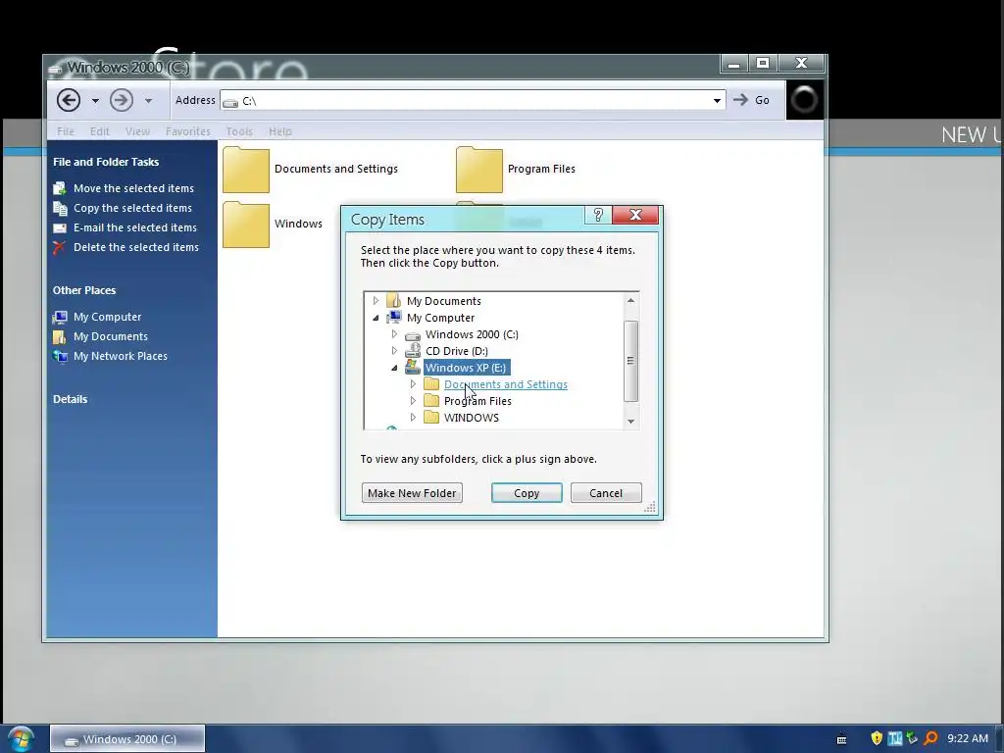Open the File menu
Viewport: 1004px width, 753px height.
pos(66,131)
